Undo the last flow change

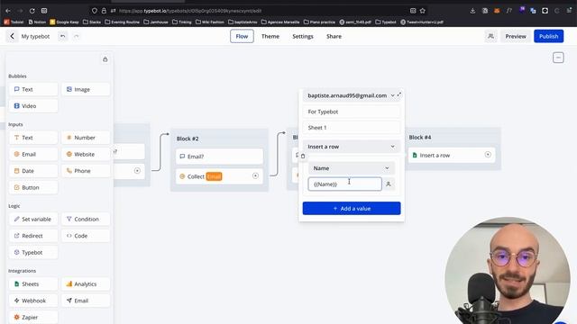[62, 36]
